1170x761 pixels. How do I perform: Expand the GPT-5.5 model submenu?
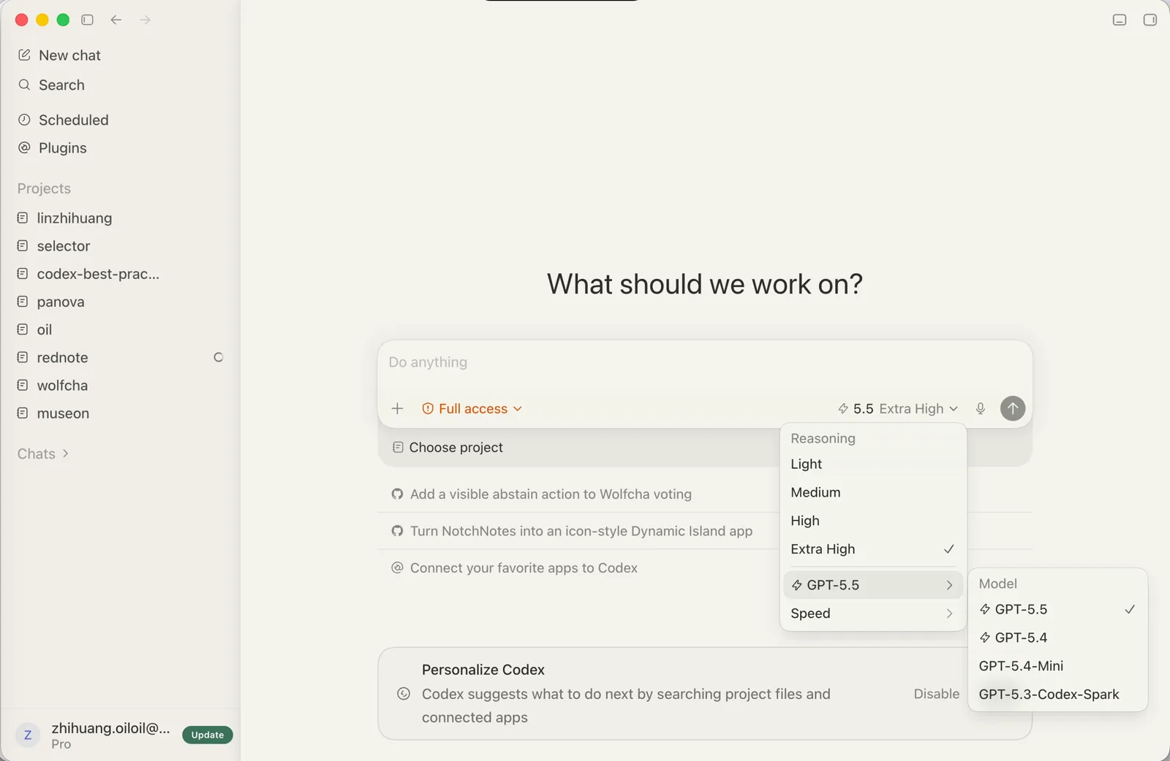tap(873, 585)
